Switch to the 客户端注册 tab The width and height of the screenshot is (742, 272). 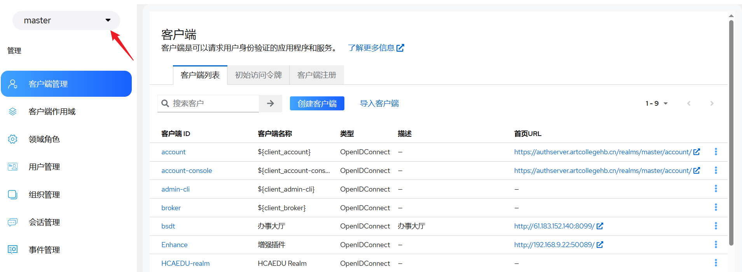[317, 75]
